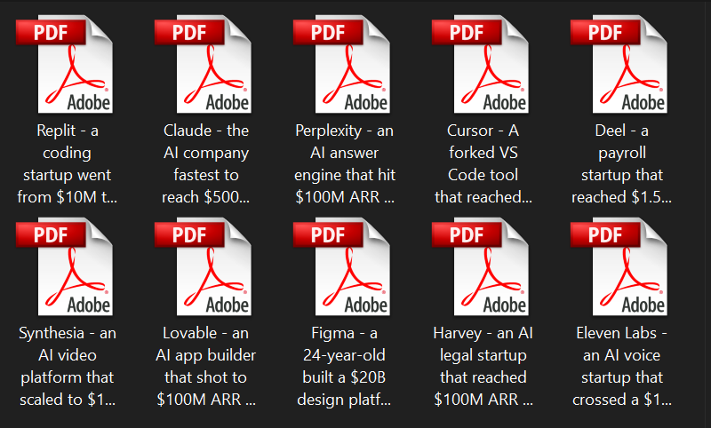Screen dimensions: 711x428
Task: Select the Eleven Labs PDF file icon
Action: 619,266
